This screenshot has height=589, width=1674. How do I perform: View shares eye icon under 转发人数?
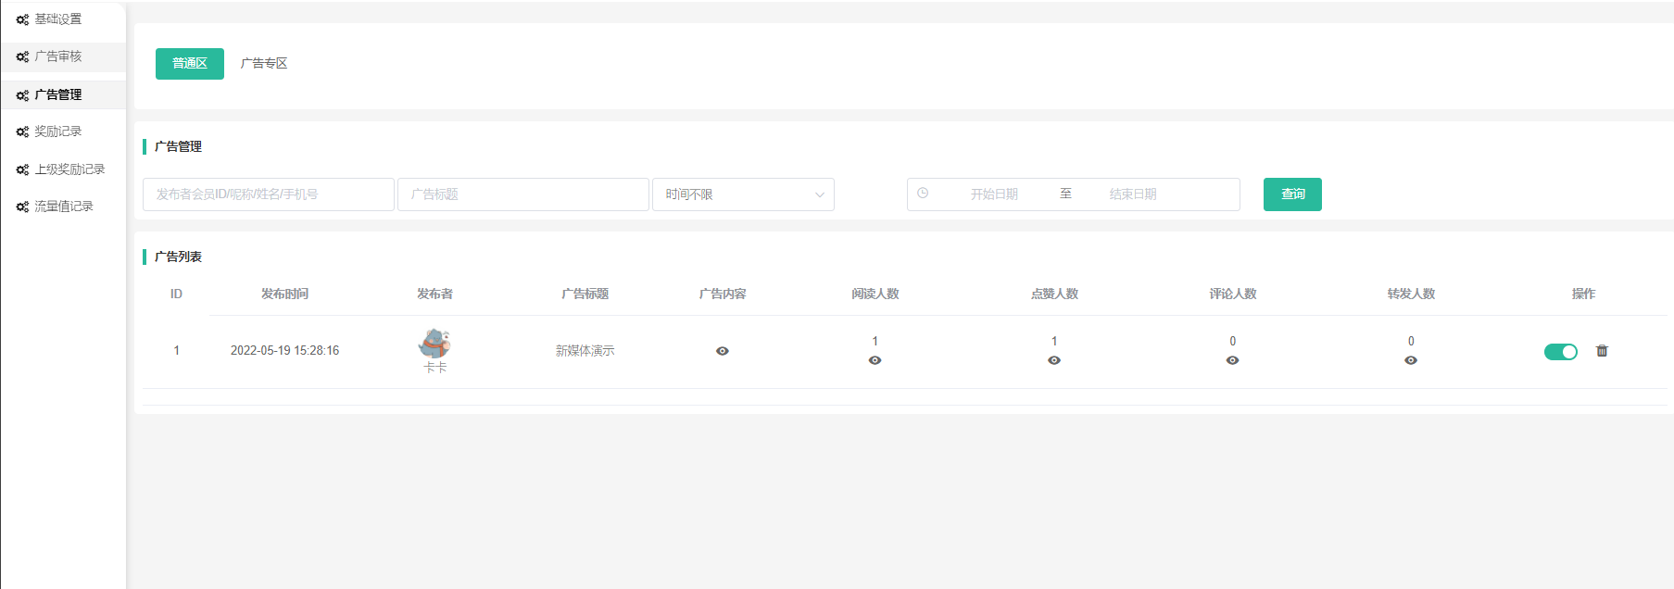click(x=1411, y=360)
